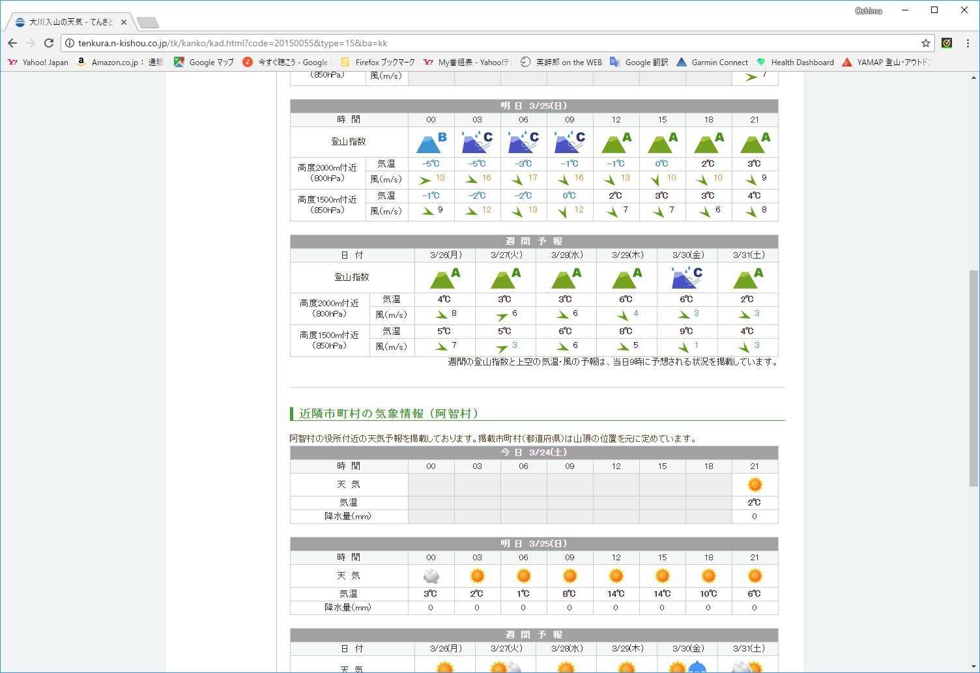
Task: Click the browser back arrow button
Action: (12, 43)
